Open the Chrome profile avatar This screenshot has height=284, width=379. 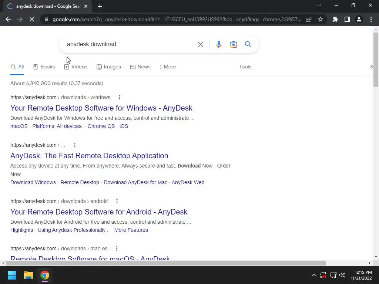[x=359, y=19]
